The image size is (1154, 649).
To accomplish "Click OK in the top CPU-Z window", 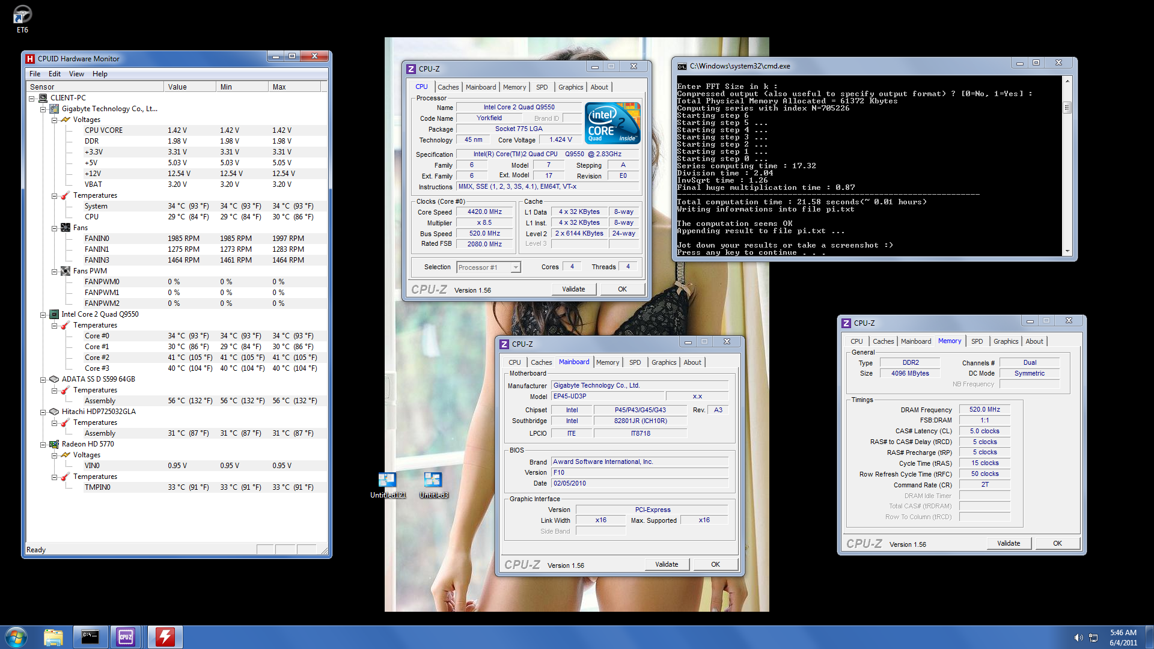I will point(623,289).
